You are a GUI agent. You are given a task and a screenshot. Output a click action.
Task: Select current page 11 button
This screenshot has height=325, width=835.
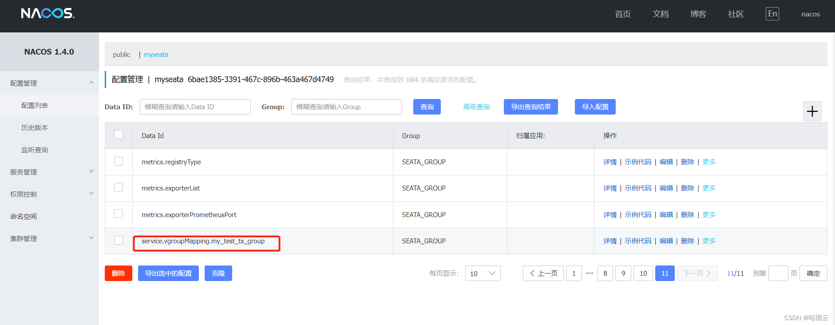[x=665, y=273]
